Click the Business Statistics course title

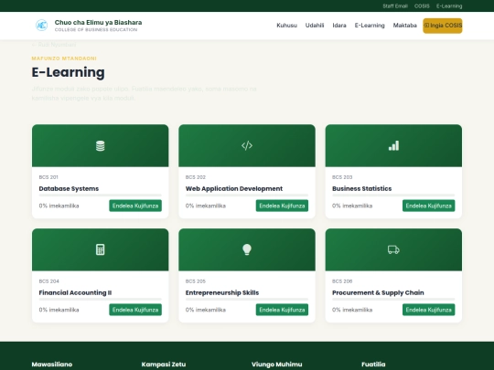pos(361,189)
